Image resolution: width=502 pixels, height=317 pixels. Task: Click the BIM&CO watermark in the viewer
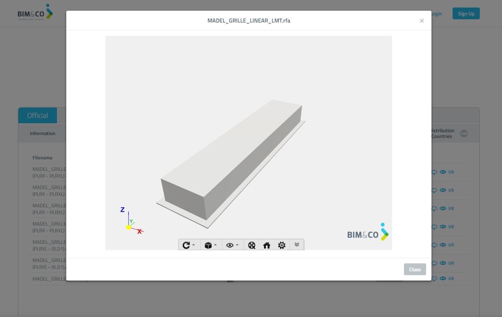point(368,232)
